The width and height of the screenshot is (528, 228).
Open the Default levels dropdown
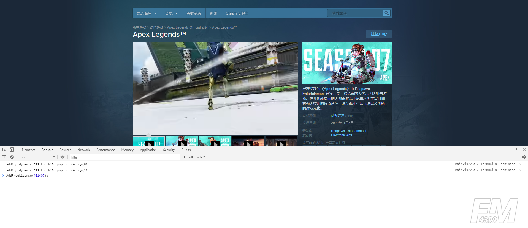pyautogui.click(x=194, y=157)
